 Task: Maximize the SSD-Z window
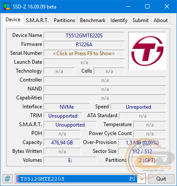point(147,6)
